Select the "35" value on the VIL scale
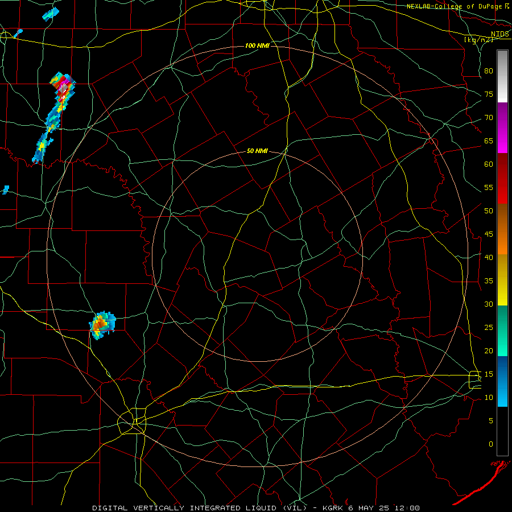 point(489,281)
